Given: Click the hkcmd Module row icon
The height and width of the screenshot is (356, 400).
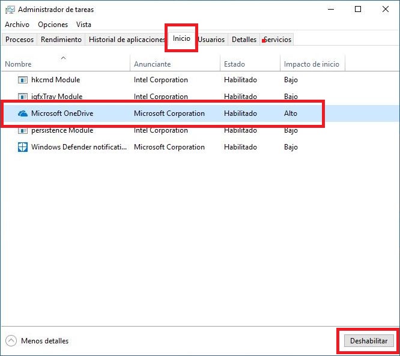Looking at the screenshot, I should pos(23,80).
